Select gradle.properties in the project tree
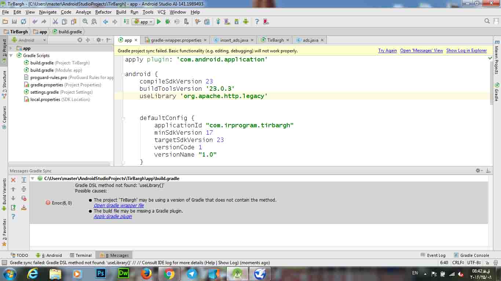Image resolution: width=501 pixels, height=281 pixels. (62, 85)
